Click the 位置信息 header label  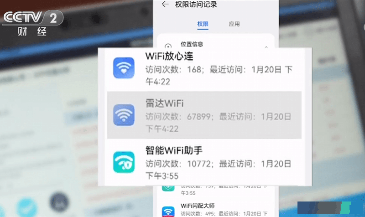coord(192,44)
